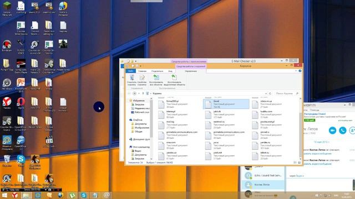Select the Echo / Sound Test Service contact

point(263,175)
